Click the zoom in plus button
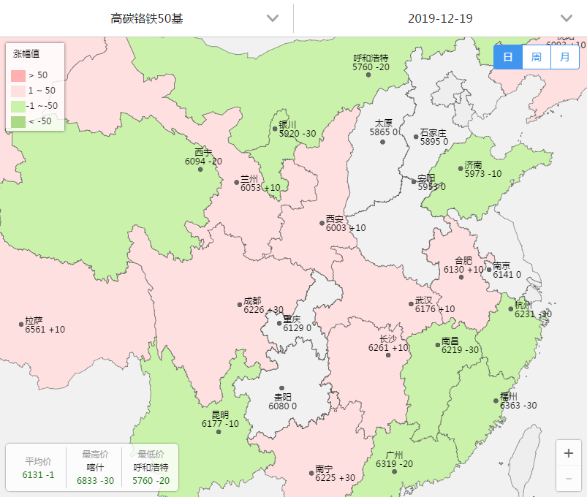587x497 pixels. pyautogui.click(x=568, y=452)
